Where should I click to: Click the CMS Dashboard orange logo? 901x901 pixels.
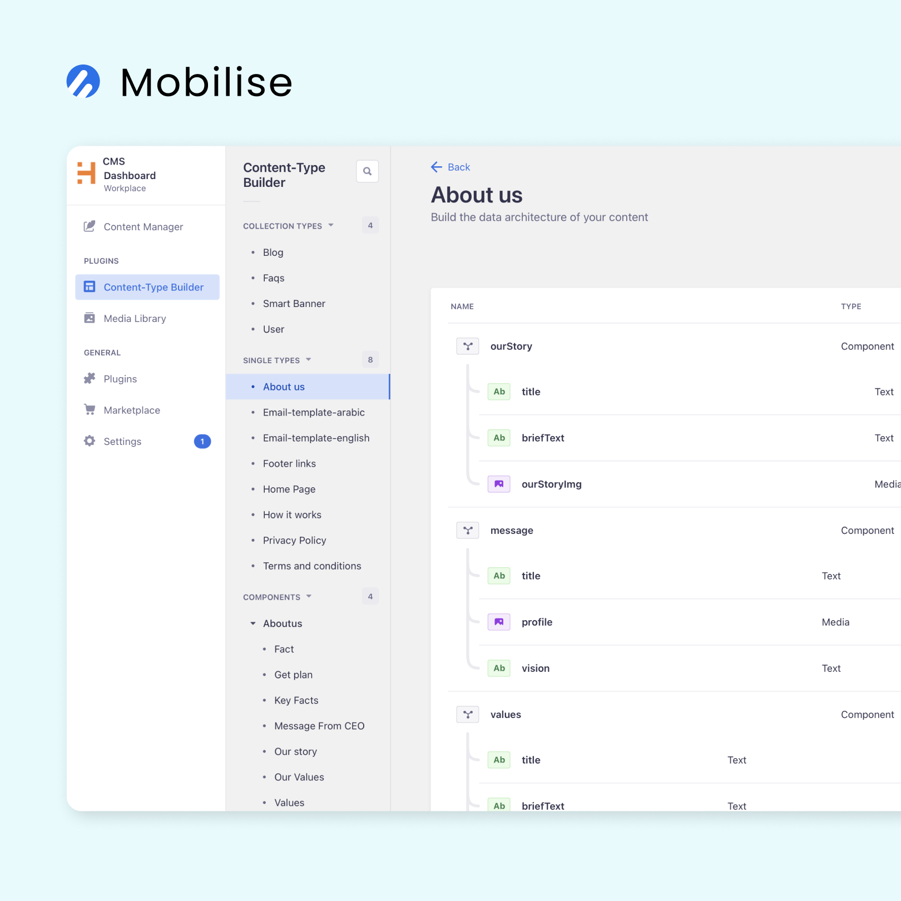(x=86, y=173)
